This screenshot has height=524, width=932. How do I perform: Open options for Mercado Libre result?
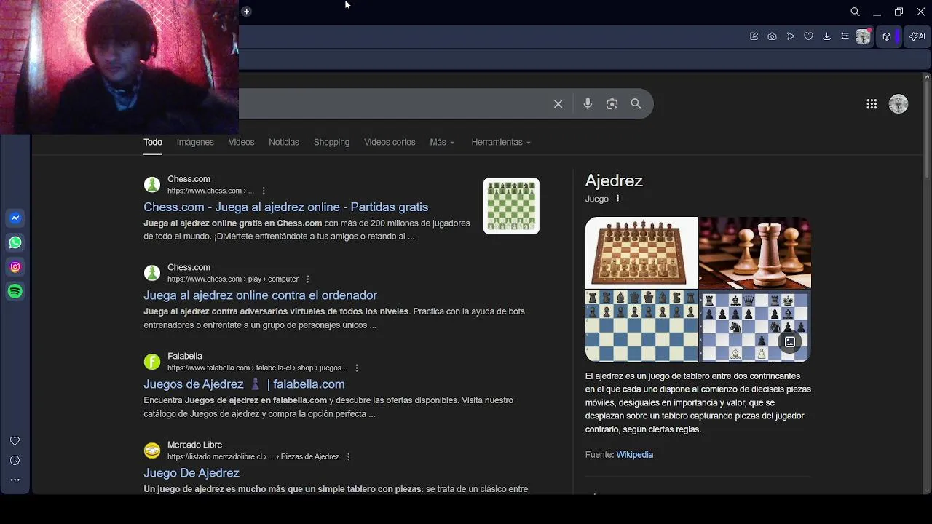point(349,456)
